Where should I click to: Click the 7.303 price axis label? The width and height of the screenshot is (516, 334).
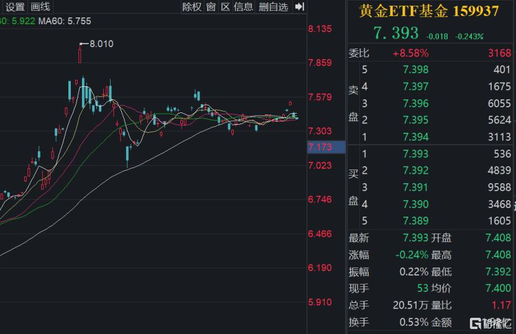click(x=320, y=131)
